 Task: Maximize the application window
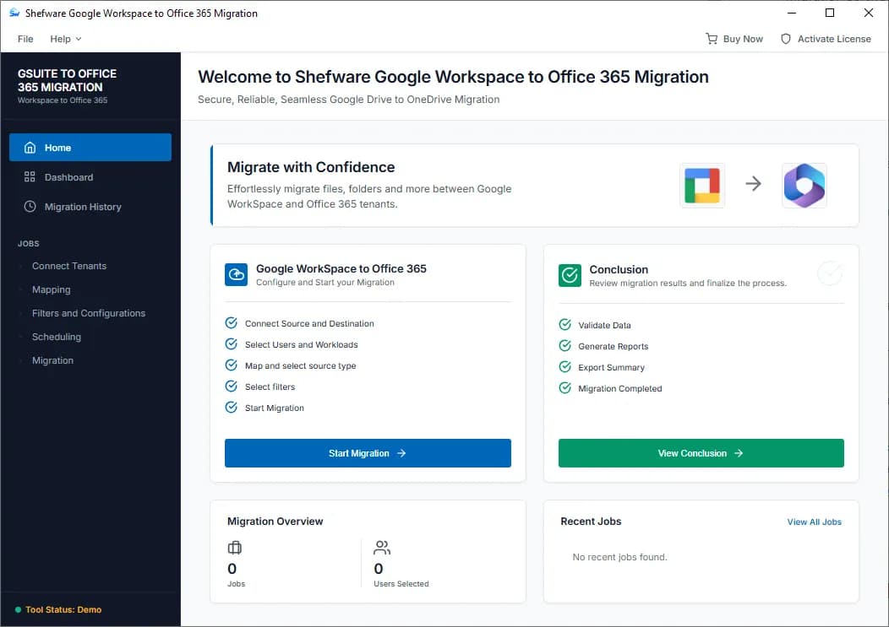[830, 13]
